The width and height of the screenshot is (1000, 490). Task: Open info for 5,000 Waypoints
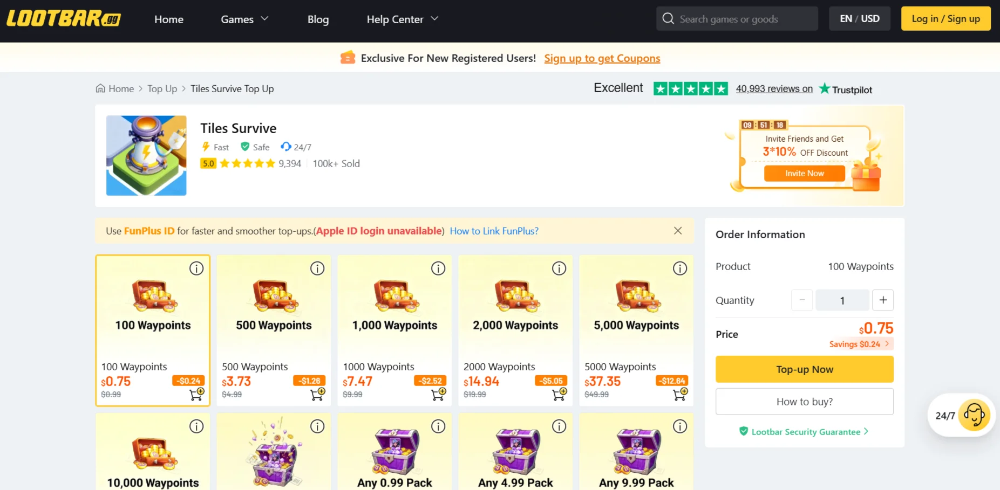tap(680, 268)
